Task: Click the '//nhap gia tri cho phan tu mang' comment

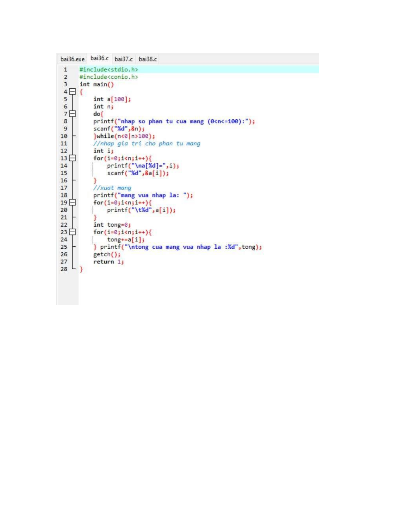Action: click(x=147, y=144)
